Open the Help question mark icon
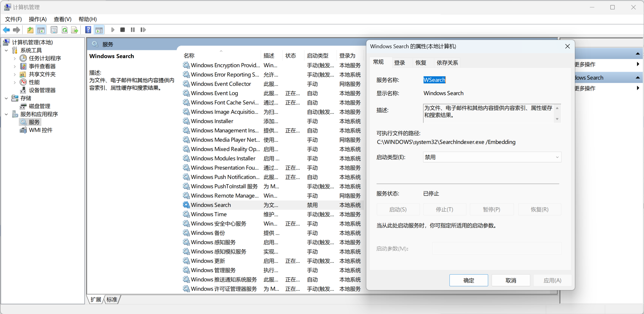 88,30
